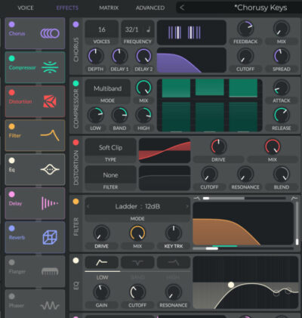Select the Phaser wave icon in the sidebar

50,306
